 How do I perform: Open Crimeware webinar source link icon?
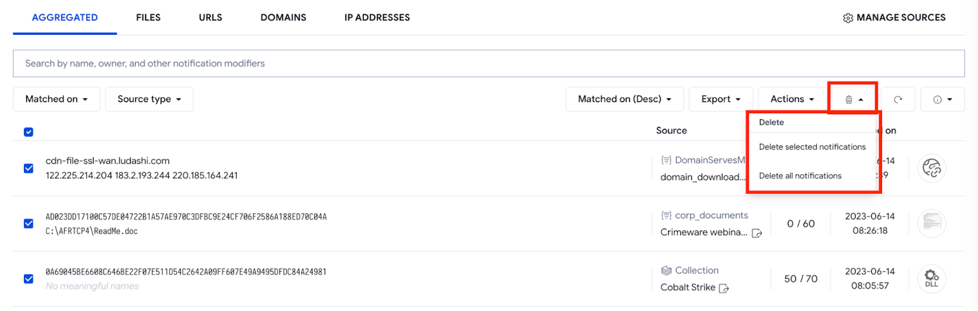757,233
